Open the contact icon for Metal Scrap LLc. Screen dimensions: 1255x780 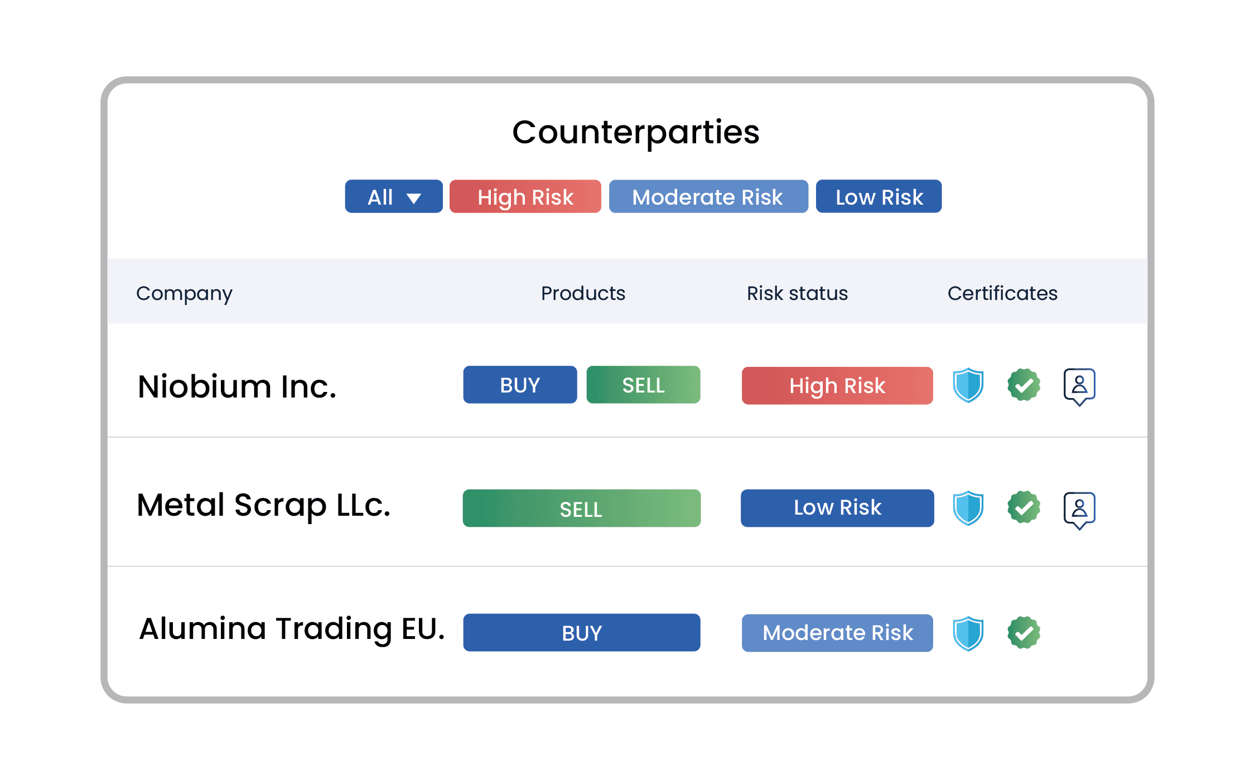(1080, 510)
